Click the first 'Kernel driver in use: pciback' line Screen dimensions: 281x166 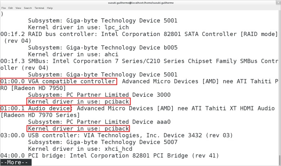tap(79, 102)
